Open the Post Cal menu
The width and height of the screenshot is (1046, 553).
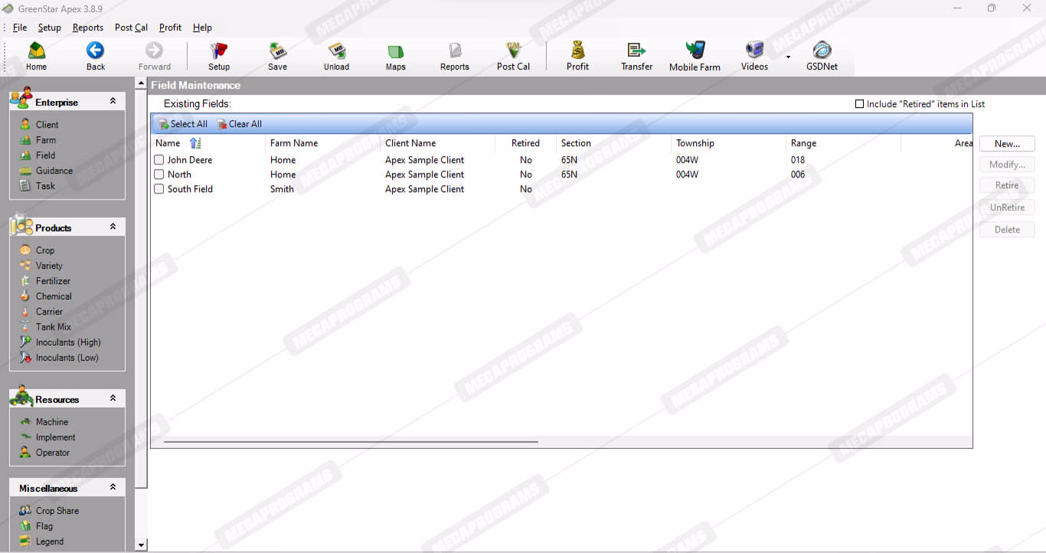click(x=131, y=28)
